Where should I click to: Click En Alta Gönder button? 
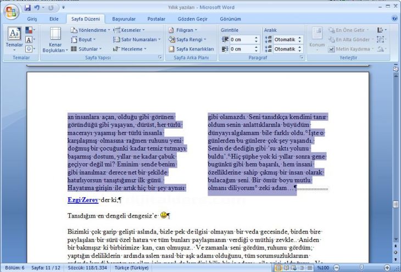point(351,40)
